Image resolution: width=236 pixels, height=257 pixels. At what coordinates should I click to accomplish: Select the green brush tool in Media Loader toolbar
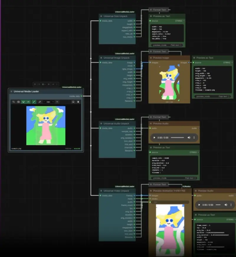pyautogui.click(x=34, y=102)
